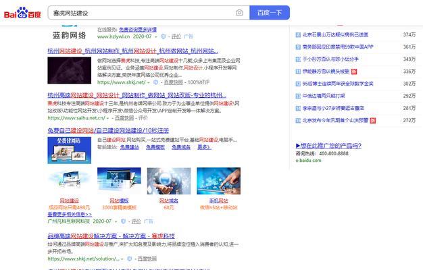
Task: Click the 手机网站 product image
Action: [218, 181]
